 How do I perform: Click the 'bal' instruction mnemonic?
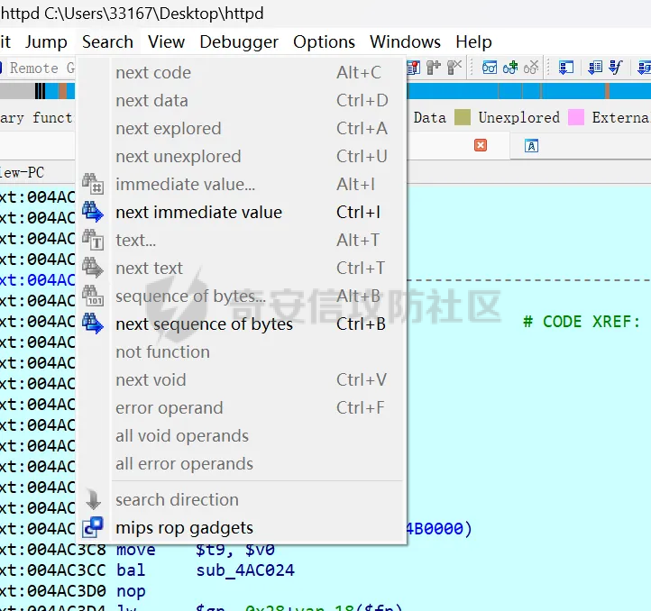coord(131,570)
